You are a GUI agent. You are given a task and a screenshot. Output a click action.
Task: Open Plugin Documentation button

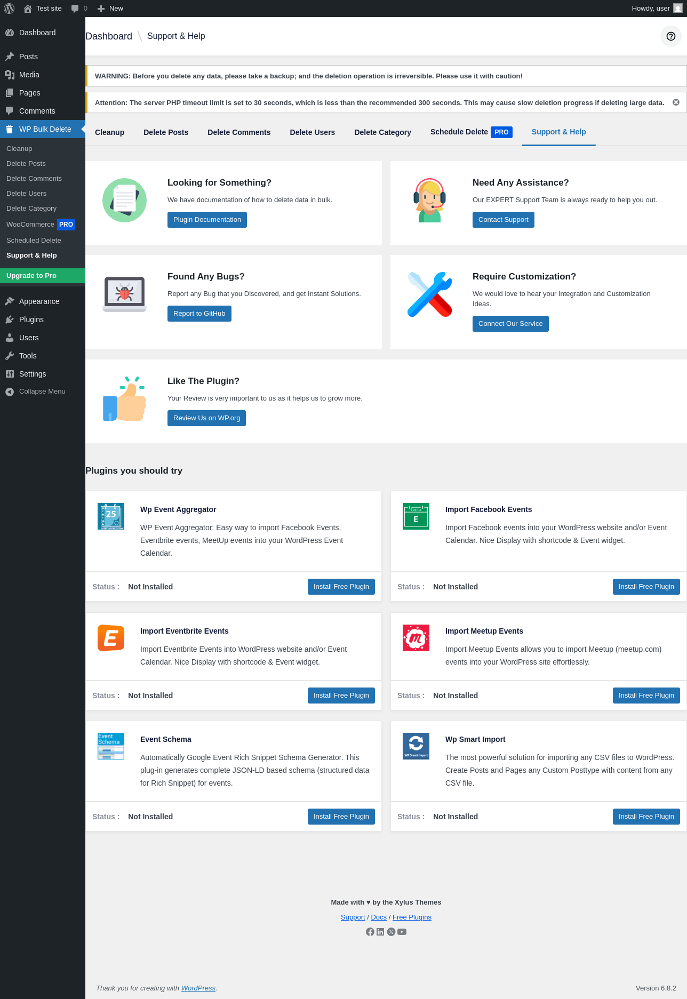[x=207, y=220]
